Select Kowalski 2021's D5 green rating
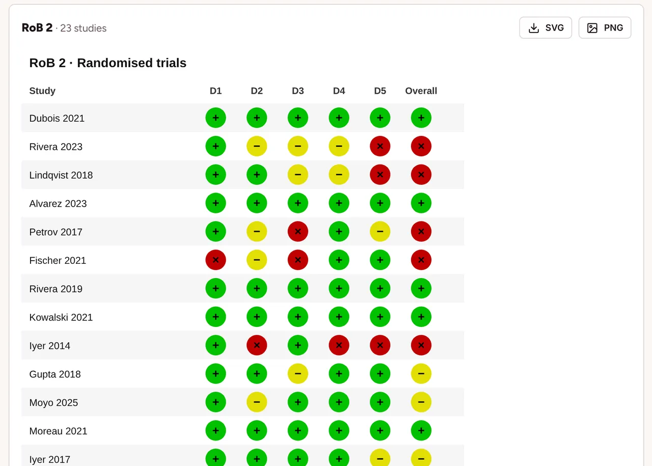Screen dimensions: 652x466 coord(380,317)
